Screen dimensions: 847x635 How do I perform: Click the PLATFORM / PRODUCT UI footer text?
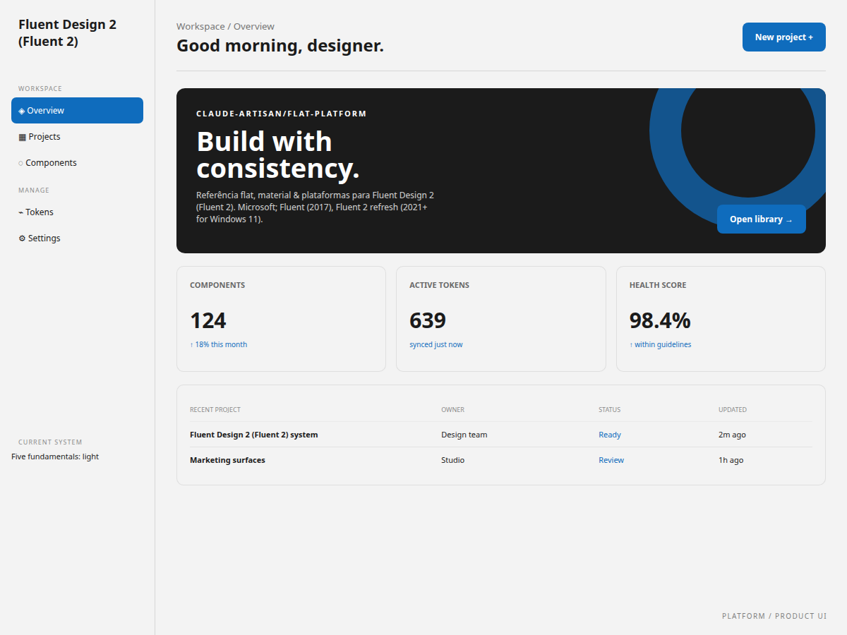(774, 616)
